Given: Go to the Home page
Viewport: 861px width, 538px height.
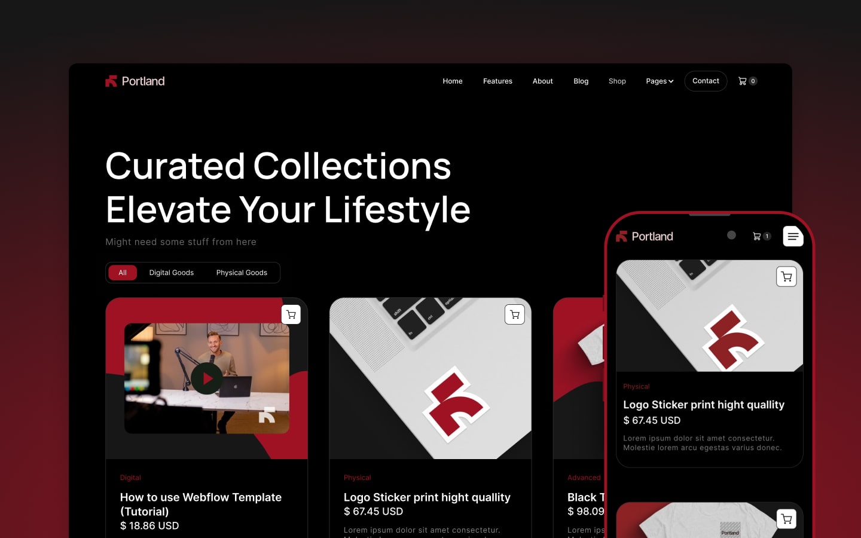Looking at the screenshot, I should [x=453, y=81].
